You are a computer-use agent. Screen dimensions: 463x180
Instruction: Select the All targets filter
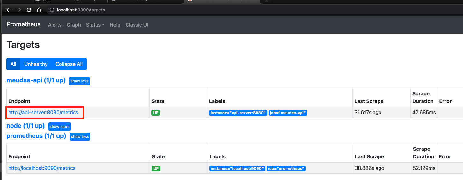(13, 64)
